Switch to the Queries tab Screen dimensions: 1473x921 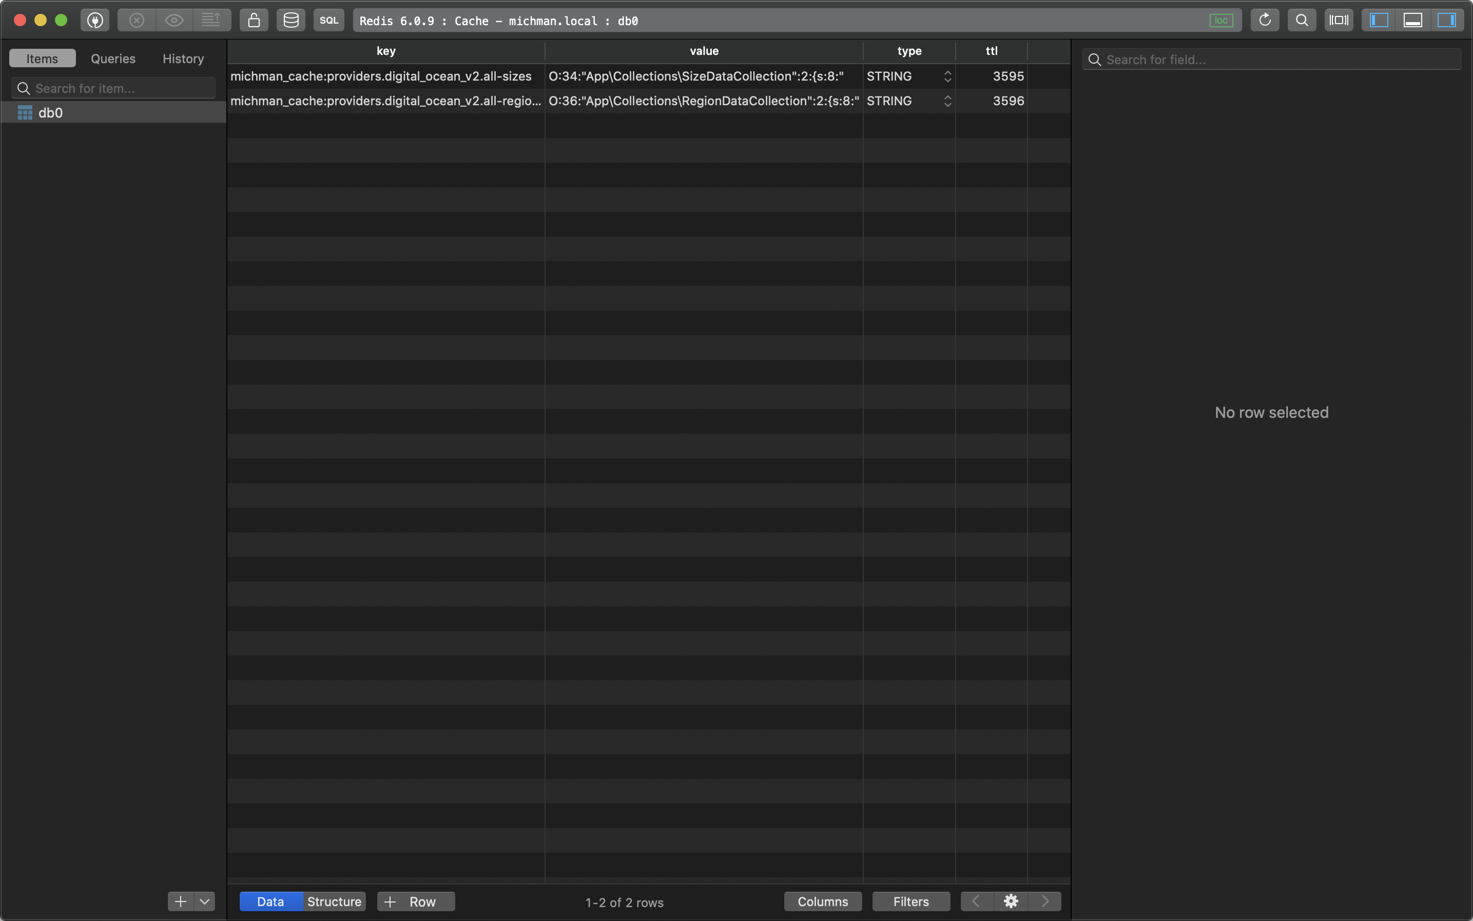(x=113, y=59)
